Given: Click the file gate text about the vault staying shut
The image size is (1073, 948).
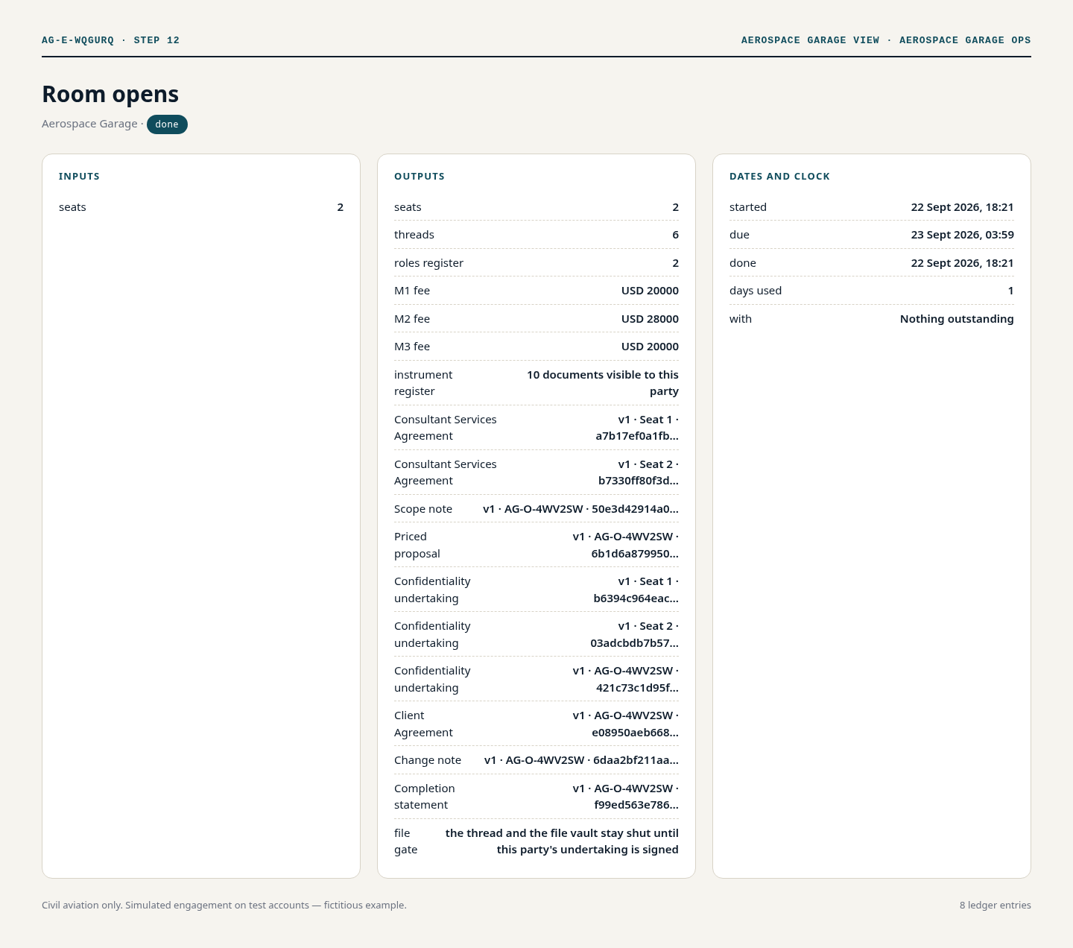Looking at the screenshot, I should 562,841.
